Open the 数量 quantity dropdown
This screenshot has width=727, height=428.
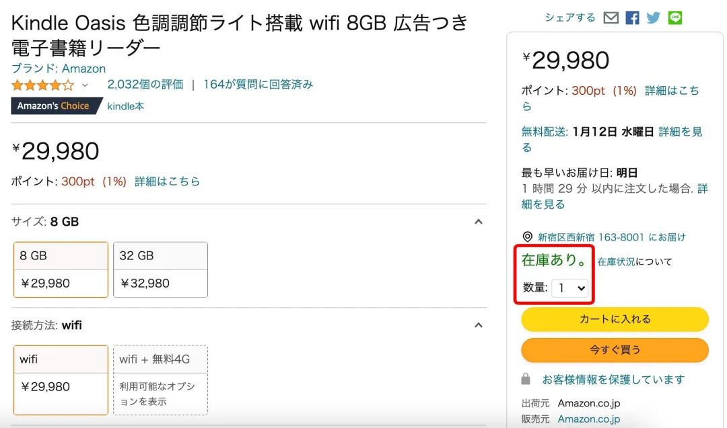coord(570,288)
